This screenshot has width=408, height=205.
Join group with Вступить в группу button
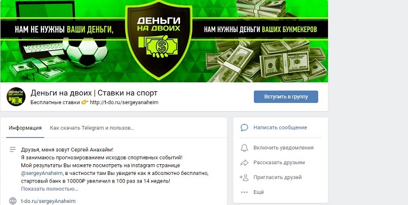point(286,96)
